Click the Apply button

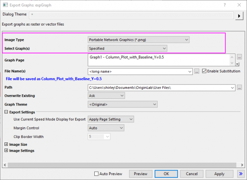click(x=219, y=174)
